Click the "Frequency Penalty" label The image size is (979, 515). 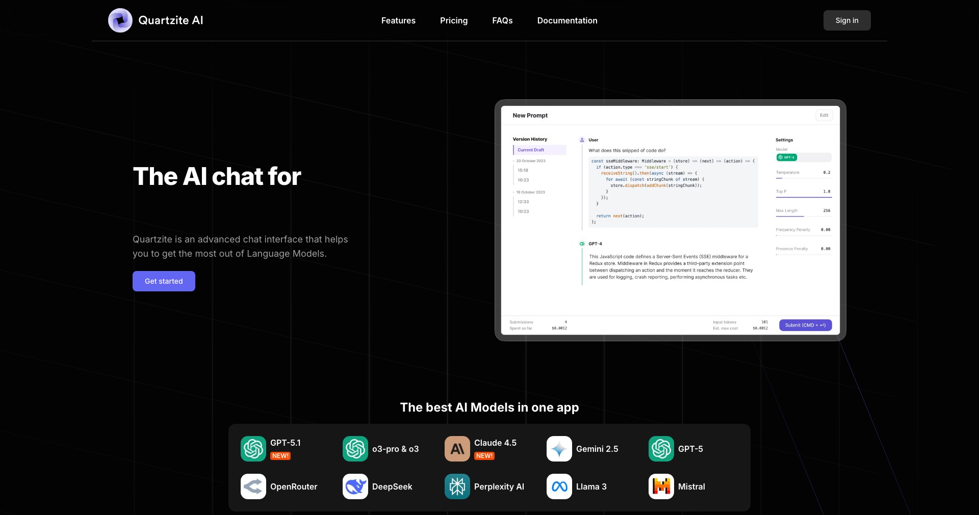click(x=793, y=230)
